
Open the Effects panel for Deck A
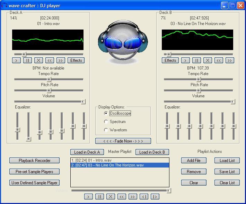76,60
